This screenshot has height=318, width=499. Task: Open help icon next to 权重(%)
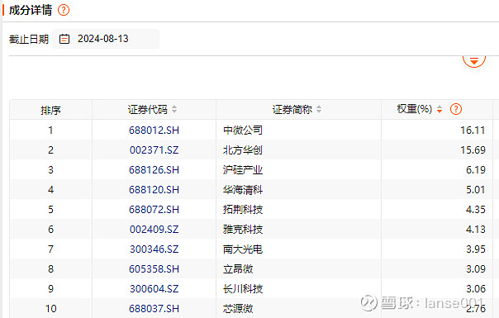point(456,109)
